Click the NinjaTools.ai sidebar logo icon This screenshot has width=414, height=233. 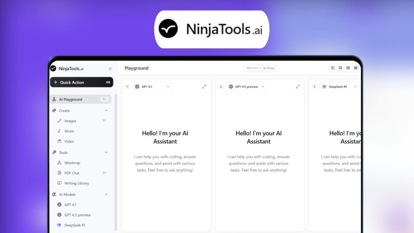click(x=53, y=68)
